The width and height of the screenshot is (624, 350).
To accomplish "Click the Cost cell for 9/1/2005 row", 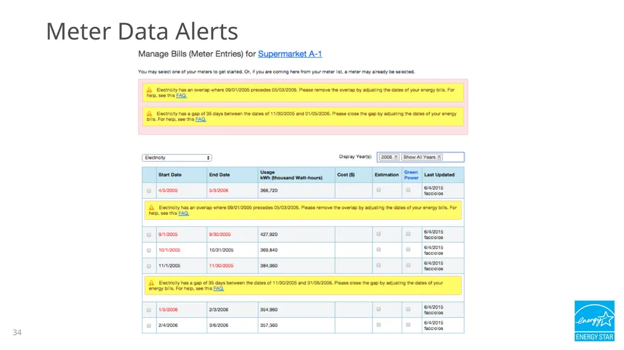I will tap(353, 234).
